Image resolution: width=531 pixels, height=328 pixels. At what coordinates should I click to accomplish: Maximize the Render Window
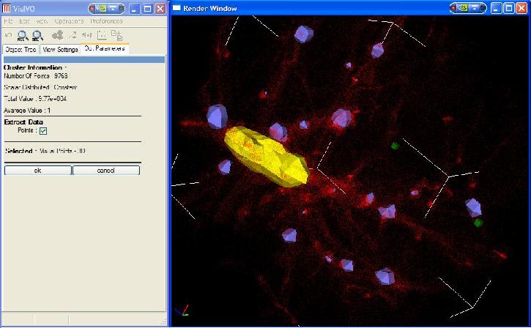tap(508, 8)
